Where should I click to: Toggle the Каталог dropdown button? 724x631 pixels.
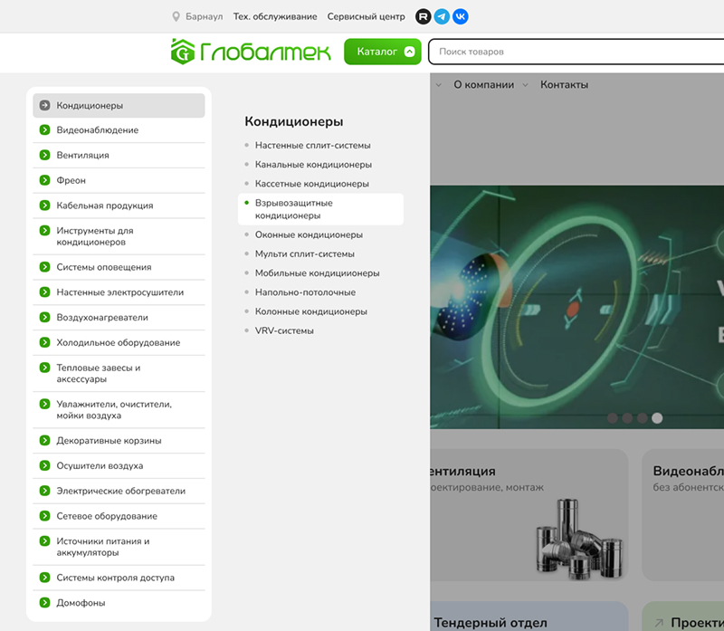(383, 52)
